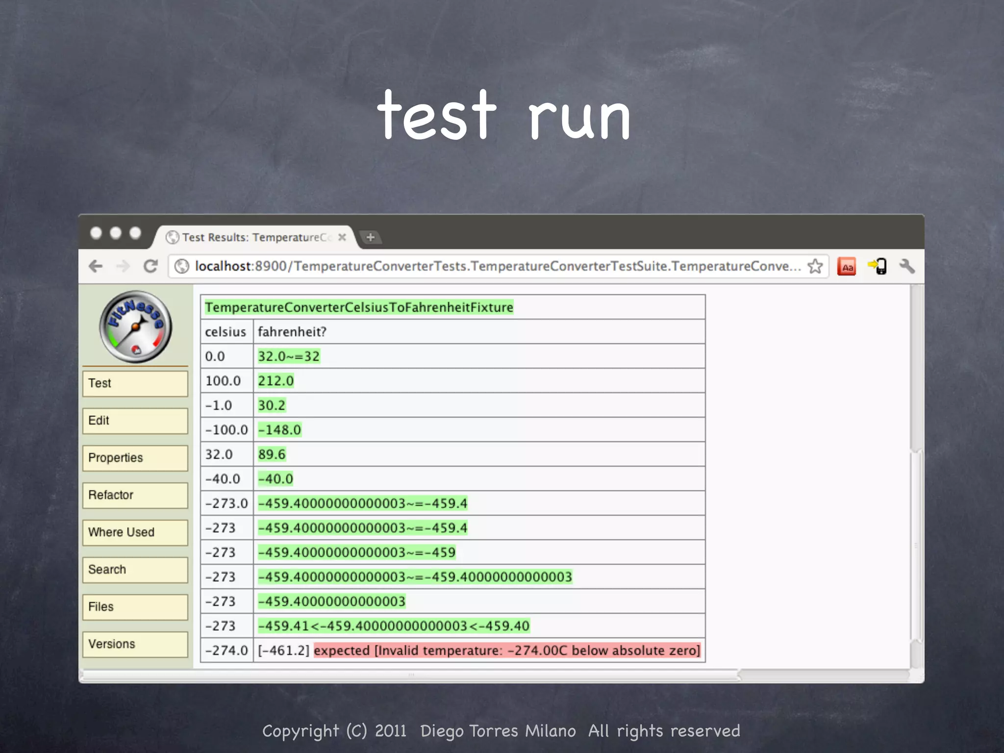
Task: Close the Test Results tab
Action: (x=342, y=237)
